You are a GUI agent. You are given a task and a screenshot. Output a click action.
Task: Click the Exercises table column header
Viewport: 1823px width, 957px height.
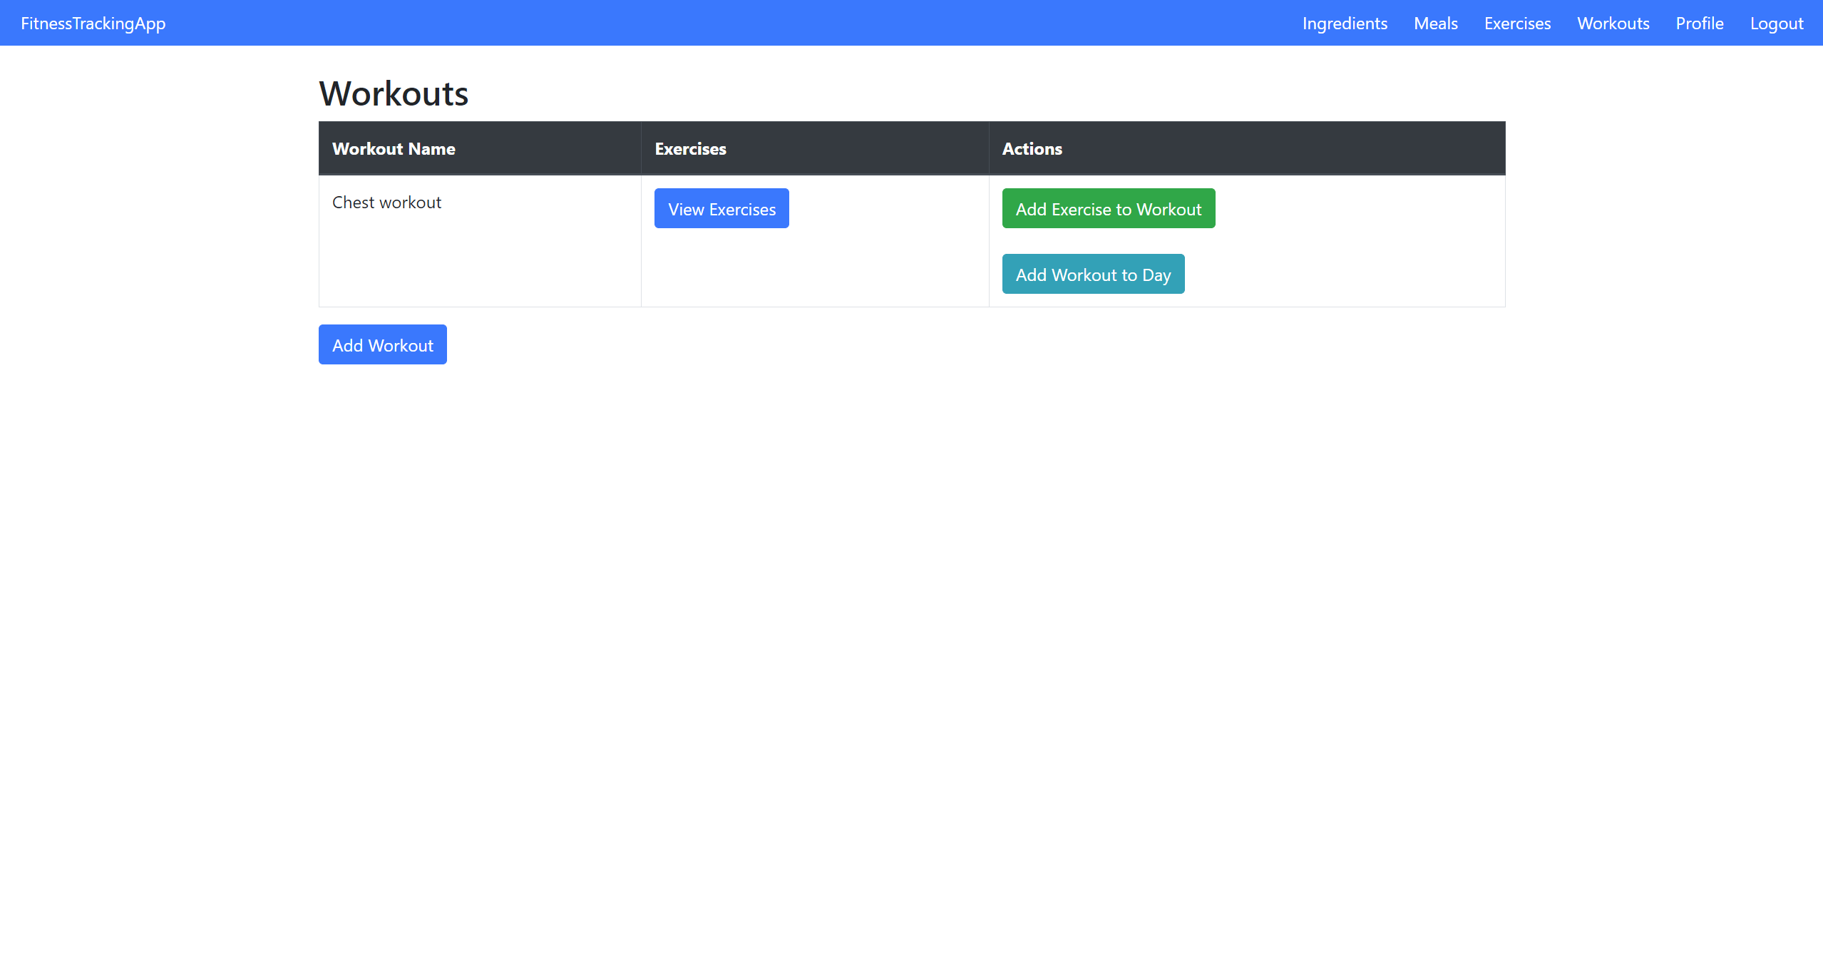point(690,149)
